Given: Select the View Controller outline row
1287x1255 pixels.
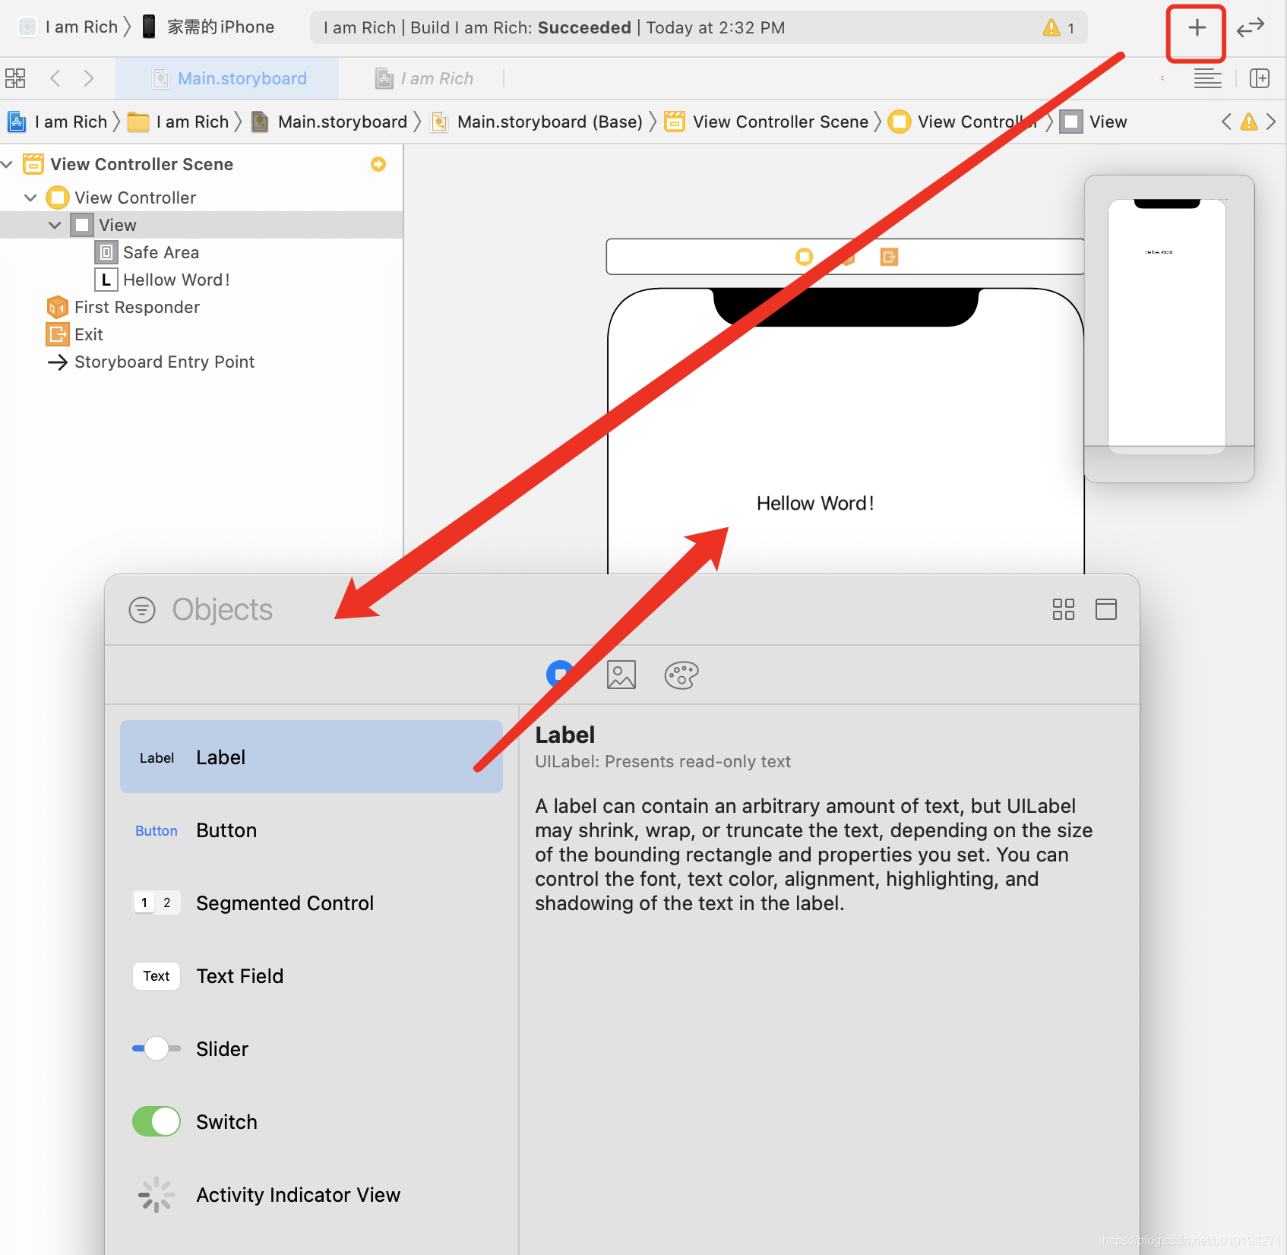Looking at the screenshot, I should pos(201,198).
